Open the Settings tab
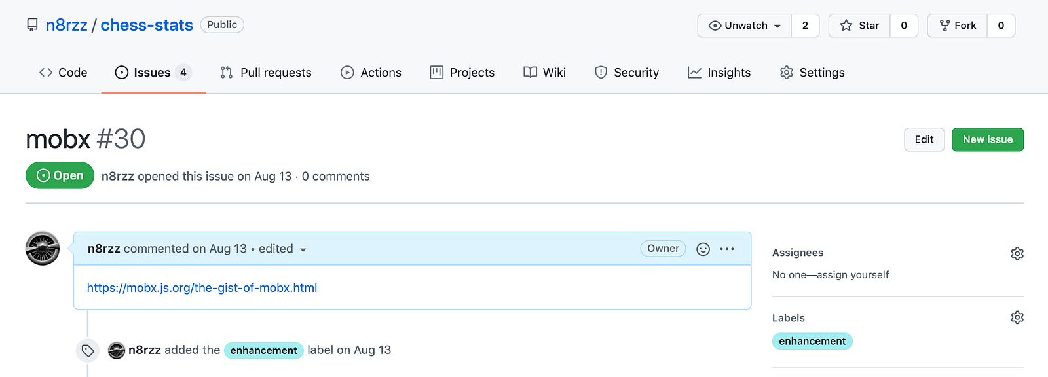The height and width of the screenshot is (377, 1048). (x=812, y=73)
